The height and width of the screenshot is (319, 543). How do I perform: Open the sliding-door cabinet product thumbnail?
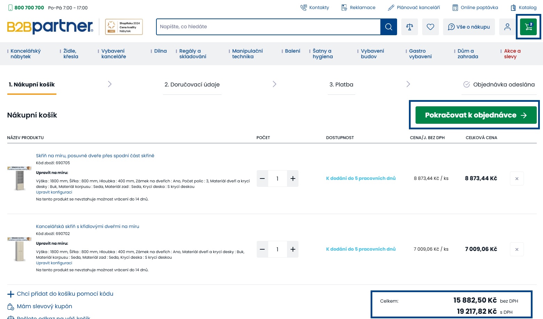(20, 178)
